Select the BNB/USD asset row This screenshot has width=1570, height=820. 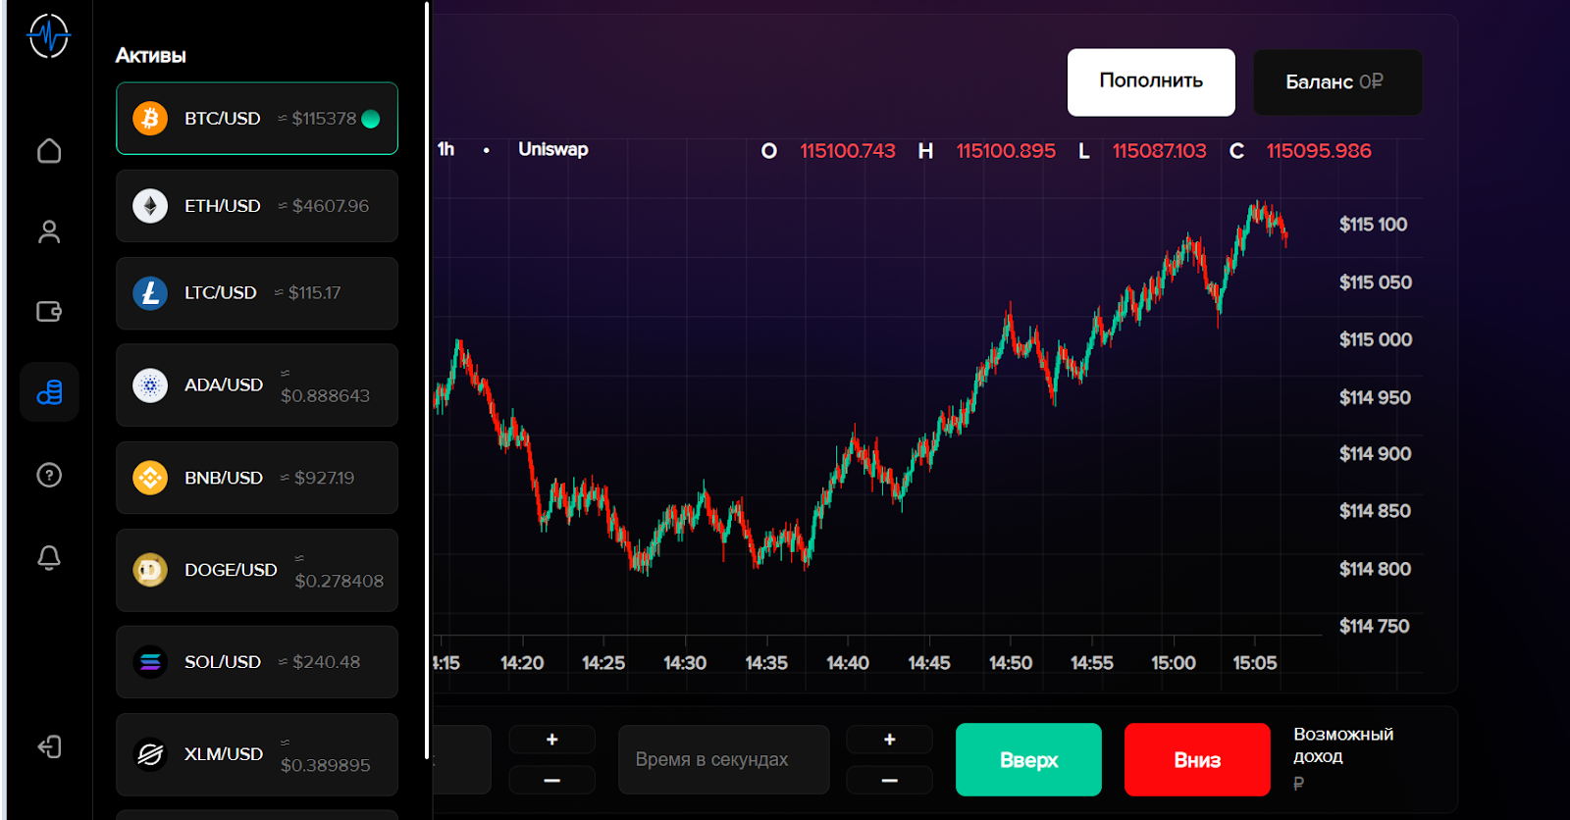tap(257, 478)
